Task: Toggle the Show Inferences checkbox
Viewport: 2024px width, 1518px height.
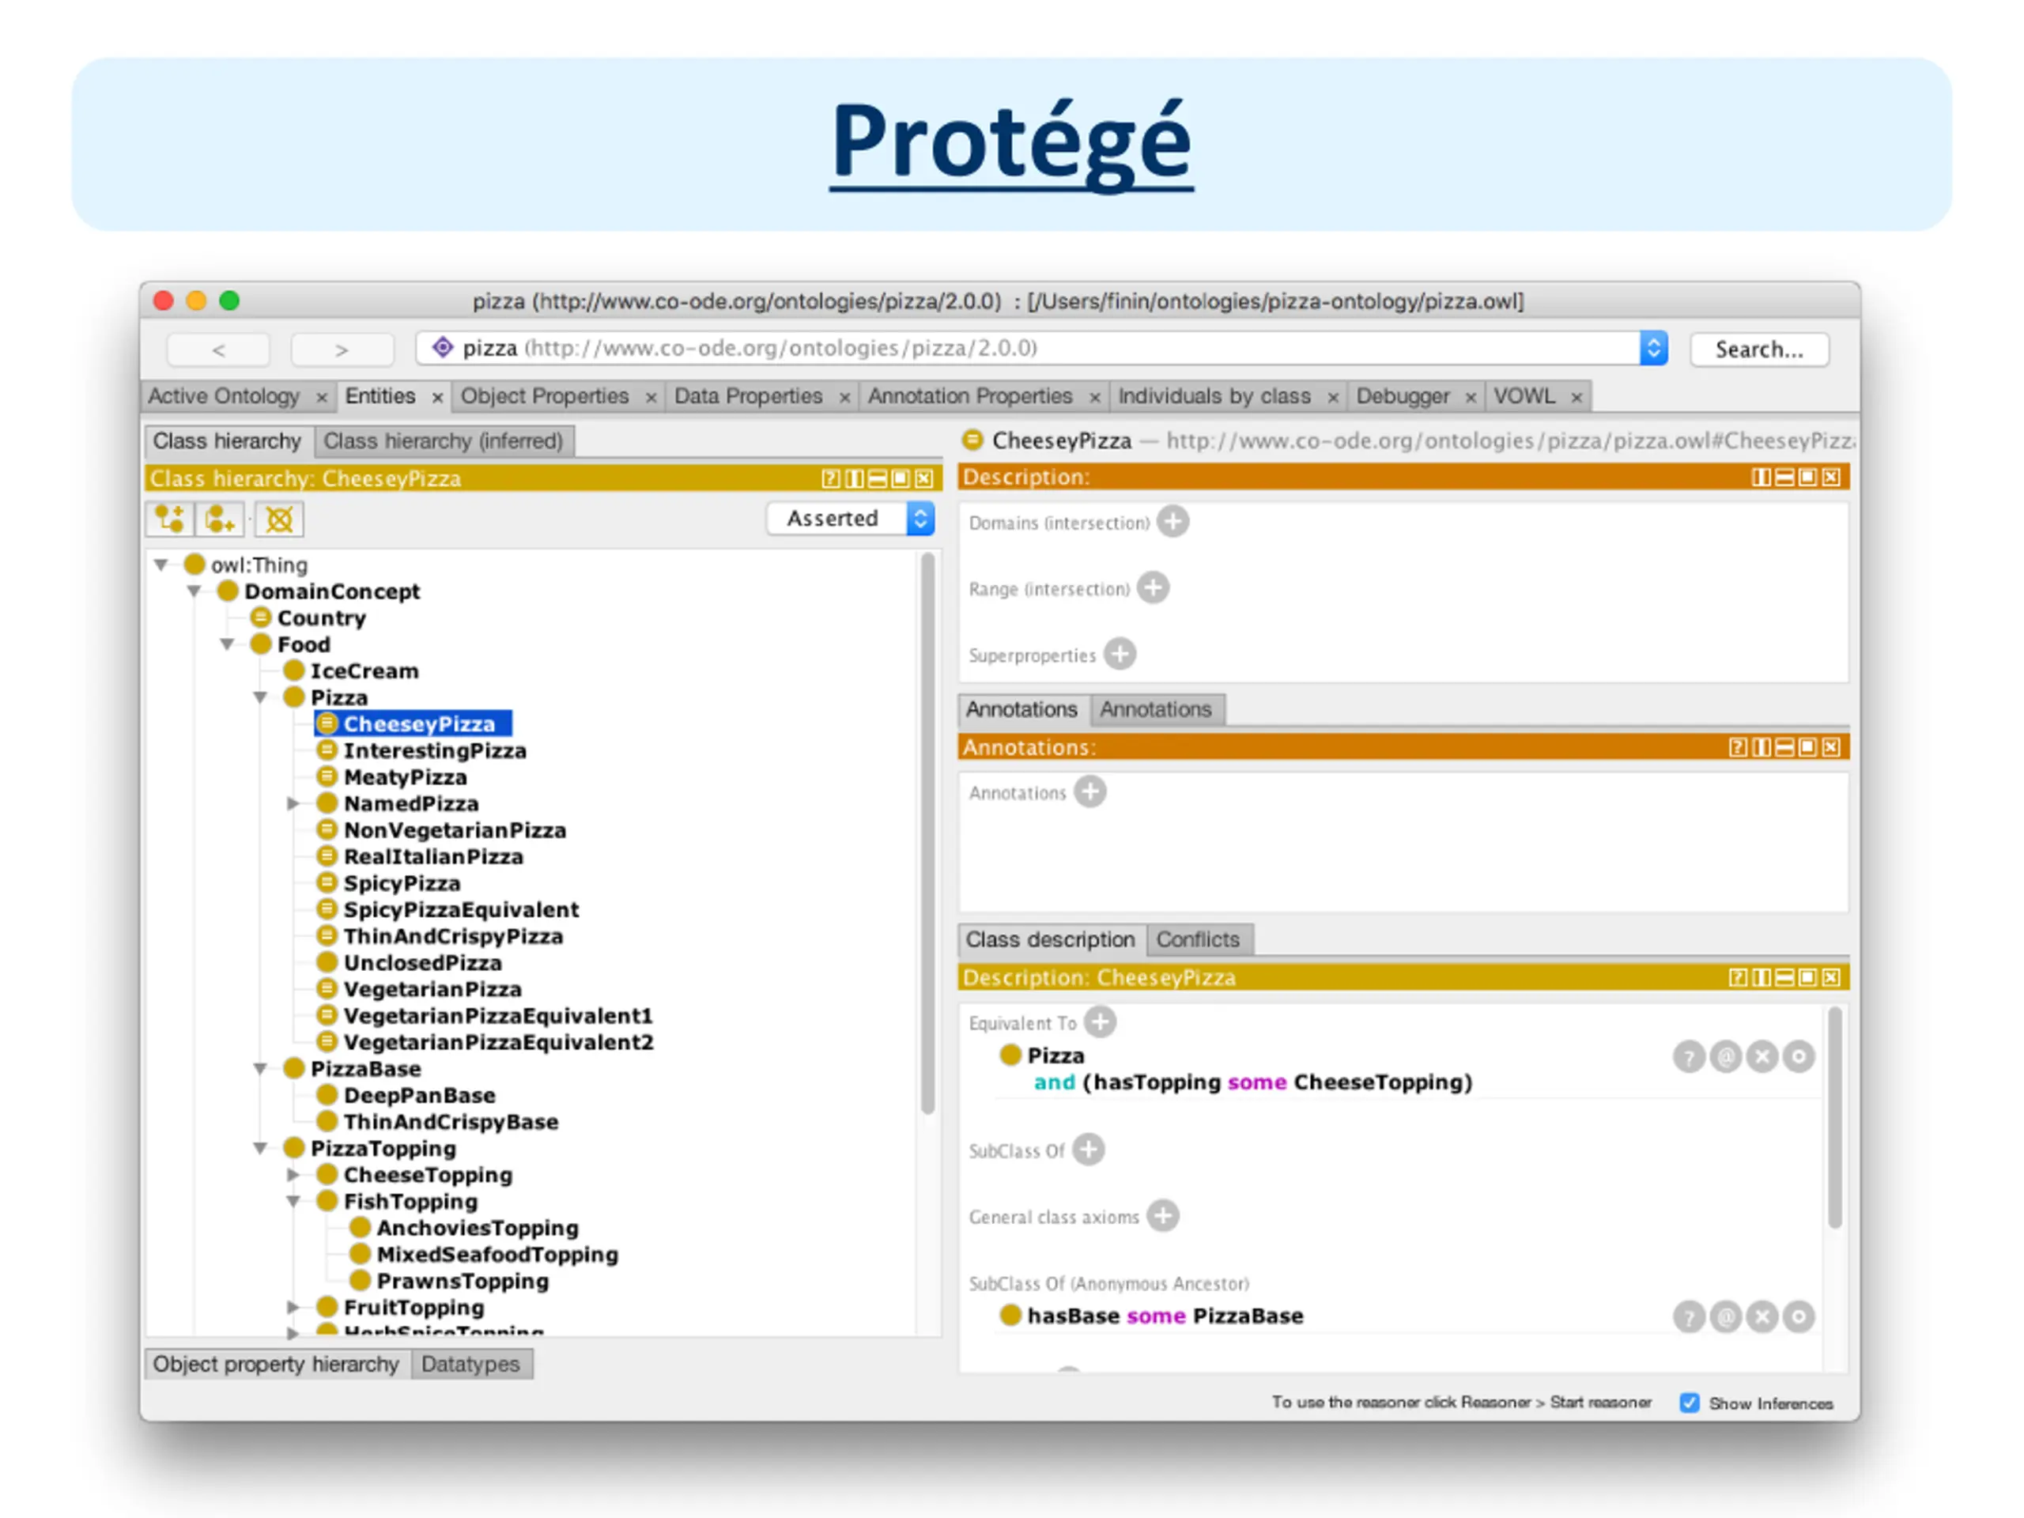Action: click(x=1689, y=1403)
